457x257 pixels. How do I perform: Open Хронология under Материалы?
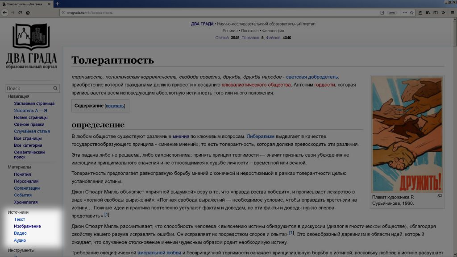point(25,202)
